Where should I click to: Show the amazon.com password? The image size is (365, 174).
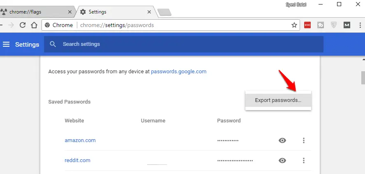282,140
